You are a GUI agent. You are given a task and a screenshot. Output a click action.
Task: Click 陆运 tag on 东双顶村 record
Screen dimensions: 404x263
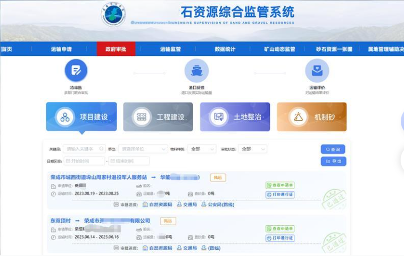(x=168, y=221)
